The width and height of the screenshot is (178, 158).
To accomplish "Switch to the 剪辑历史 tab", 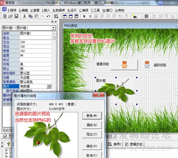I will click(x=134, y=144).
